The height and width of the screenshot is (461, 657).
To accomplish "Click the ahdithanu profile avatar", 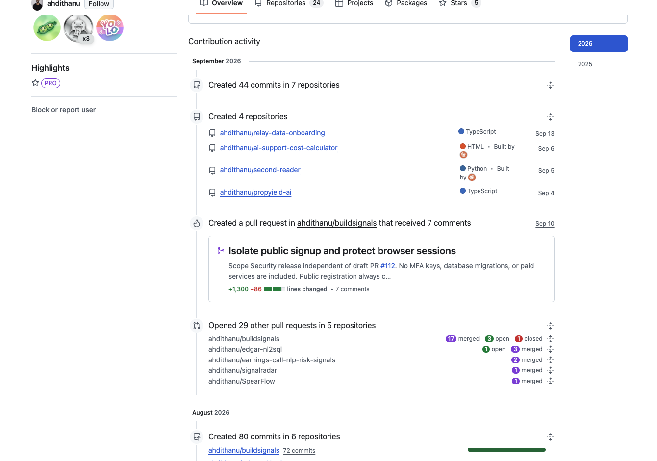I will [x=37, y=4].
